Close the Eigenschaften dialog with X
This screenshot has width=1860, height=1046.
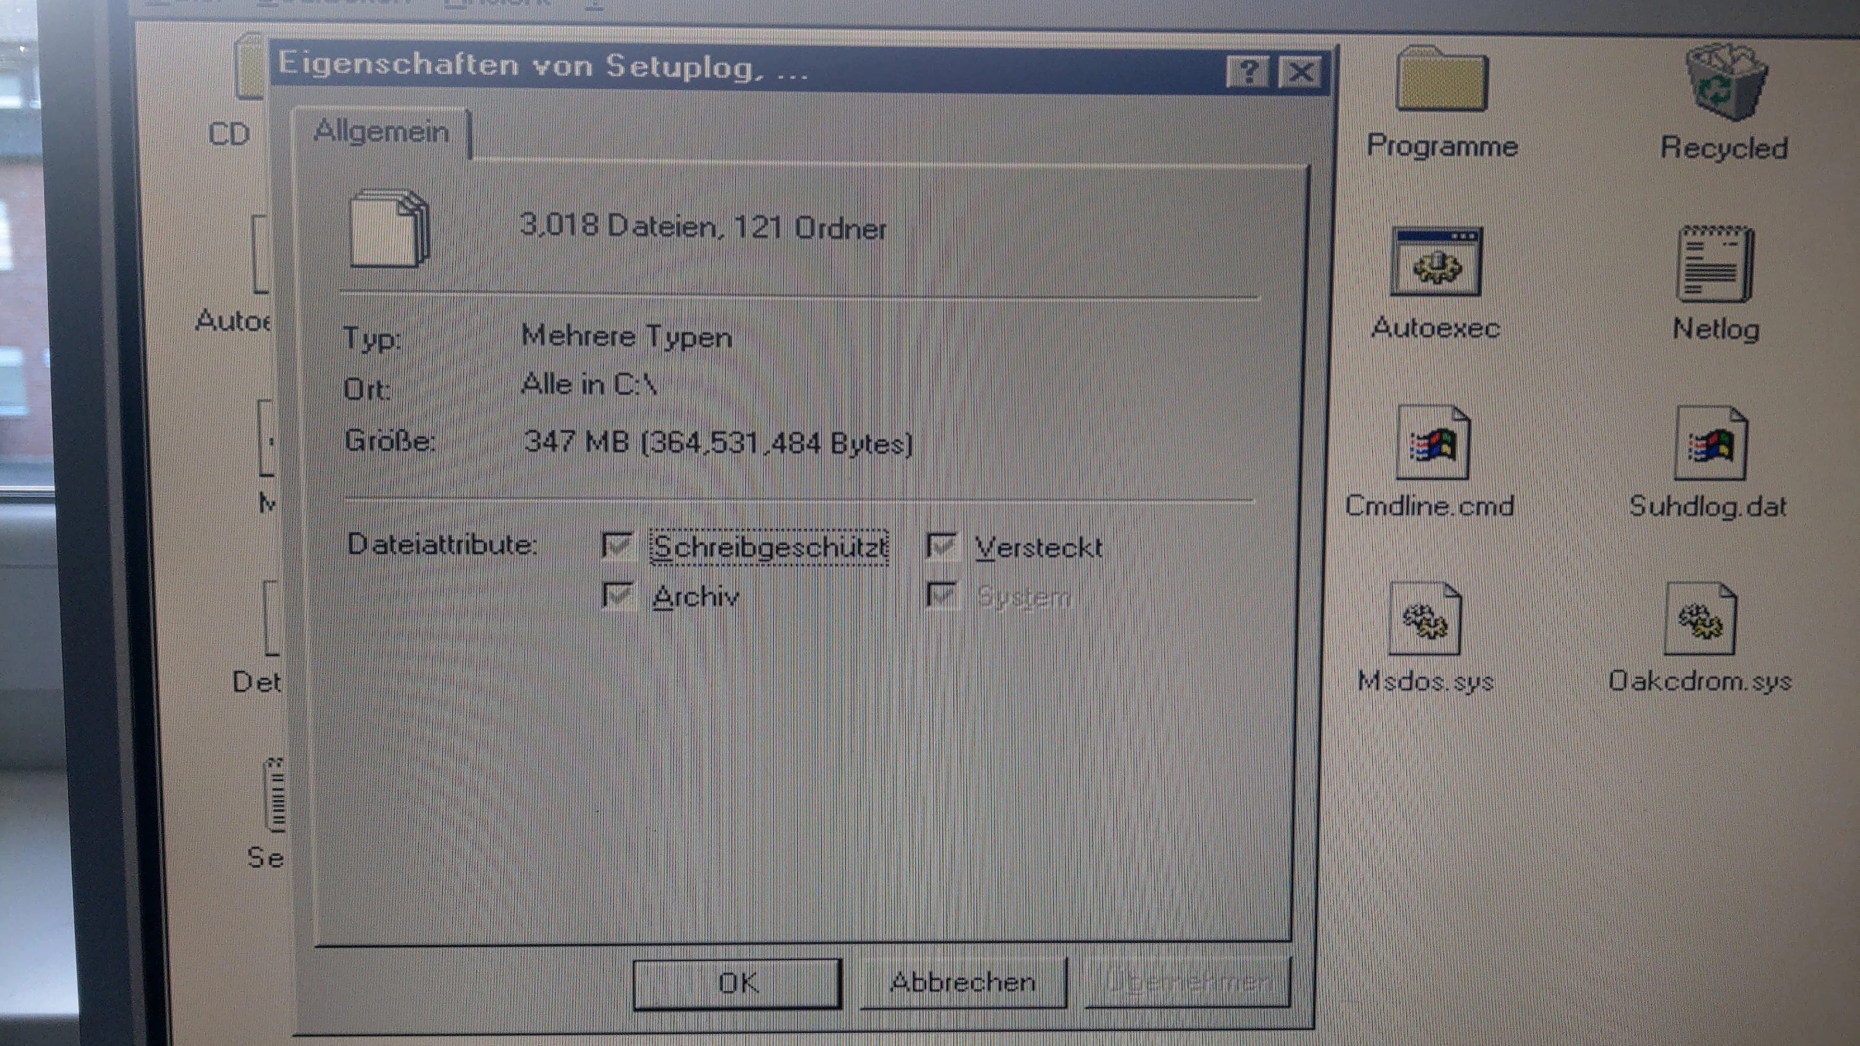1300,72
